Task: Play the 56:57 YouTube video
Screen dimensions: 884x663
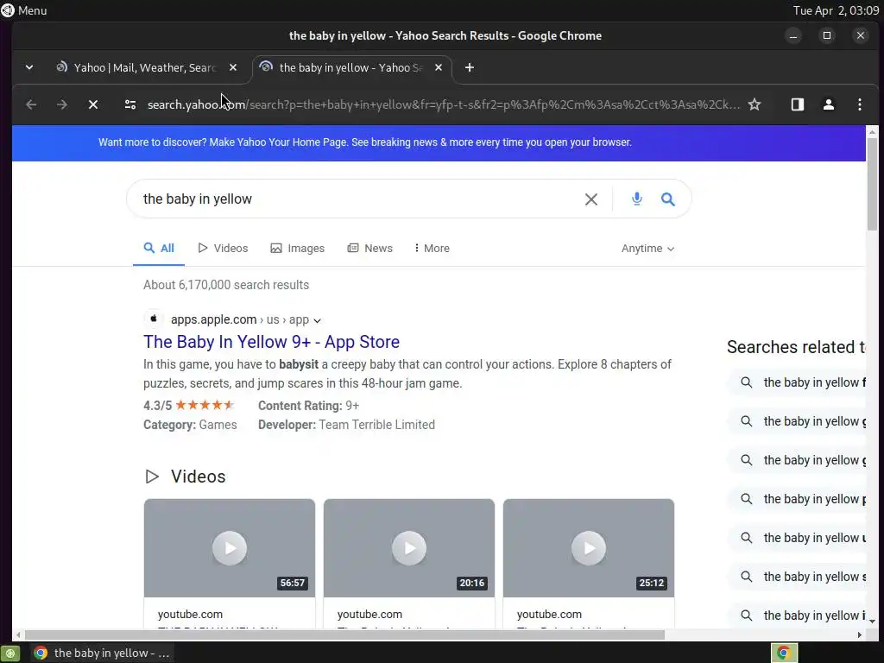Action: [230, 547]
